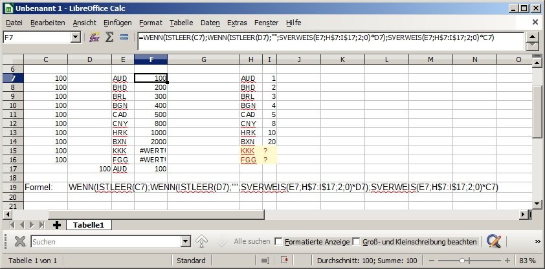The width and height of the screenshot is (545, 269).
Task: Click in the formula input line
Action: [330, 41]
